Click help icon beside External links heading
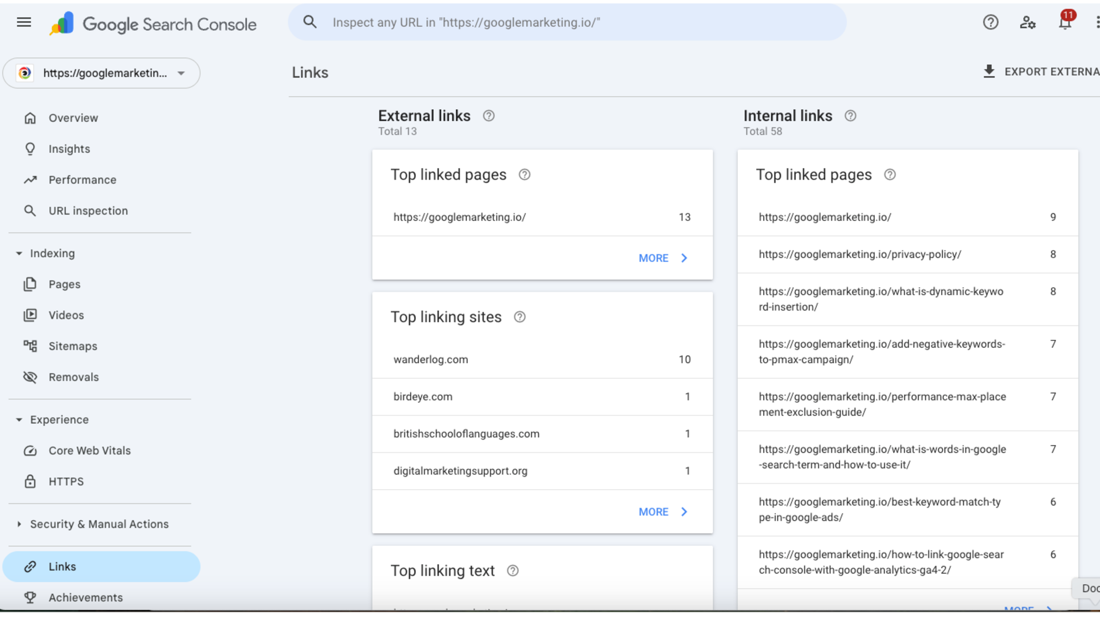The width and height of the screenshot is (1100, 618). pyautogui.click(x=489, y=116)
